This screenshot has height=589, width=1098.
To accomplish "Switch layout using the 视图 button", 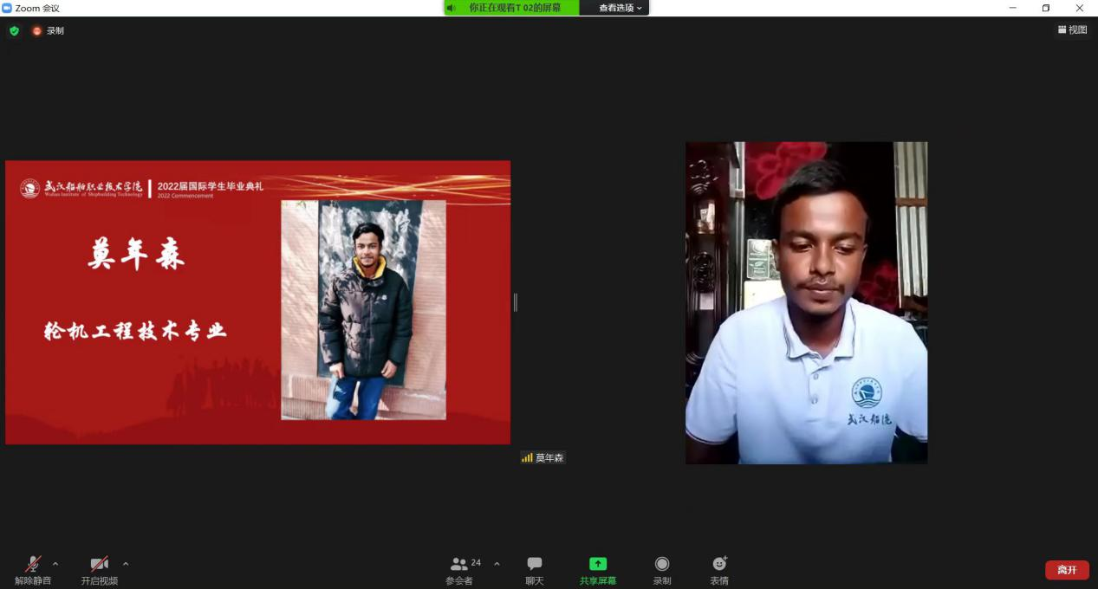I will pyautogui.click(x=1072, y=30).
